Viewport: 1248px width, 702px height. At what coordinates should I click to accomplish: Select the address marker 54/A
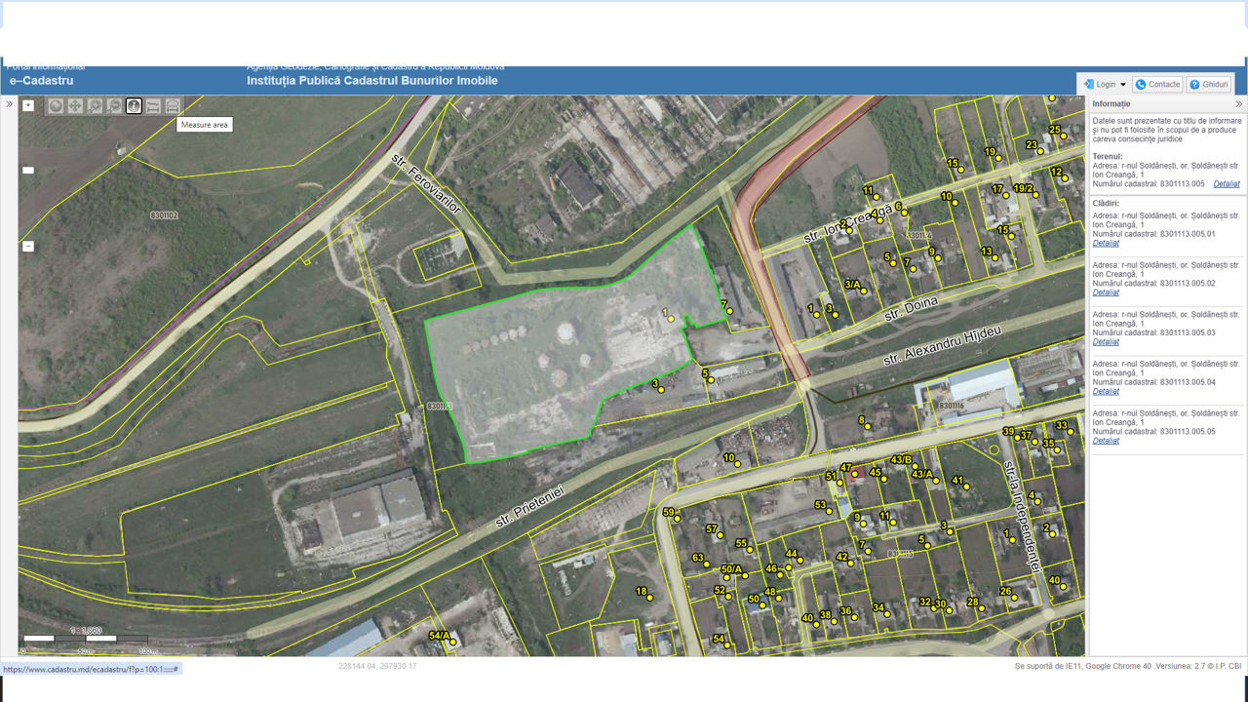[443, 638]
